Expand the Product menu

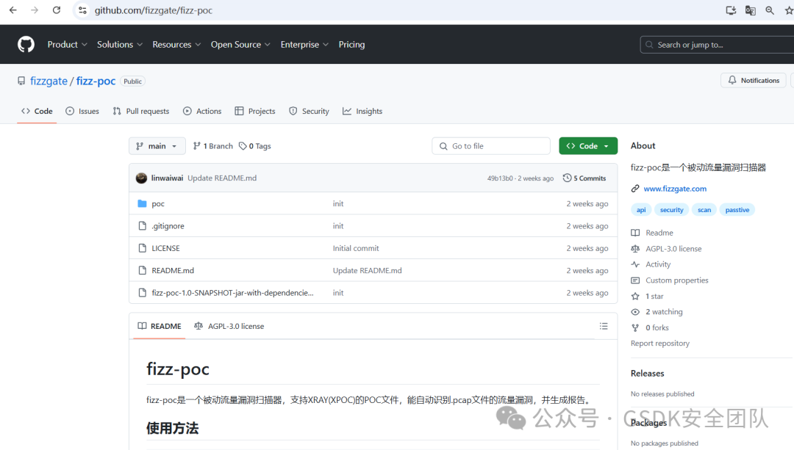click(68, 45)
